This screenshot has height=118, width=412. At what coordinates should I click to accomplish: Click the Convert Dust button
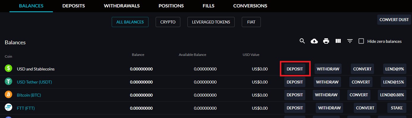(394, 20)
